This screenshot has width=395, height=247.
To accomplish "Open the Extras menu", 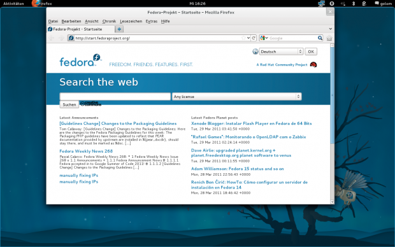I will 152,21.
